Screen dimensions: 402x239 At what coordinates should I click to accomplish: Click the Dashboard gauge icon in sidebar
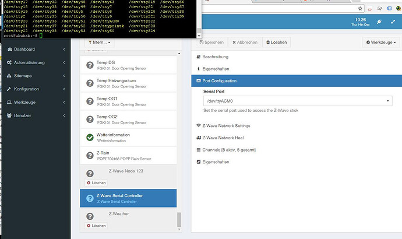(x=10, y=49)
